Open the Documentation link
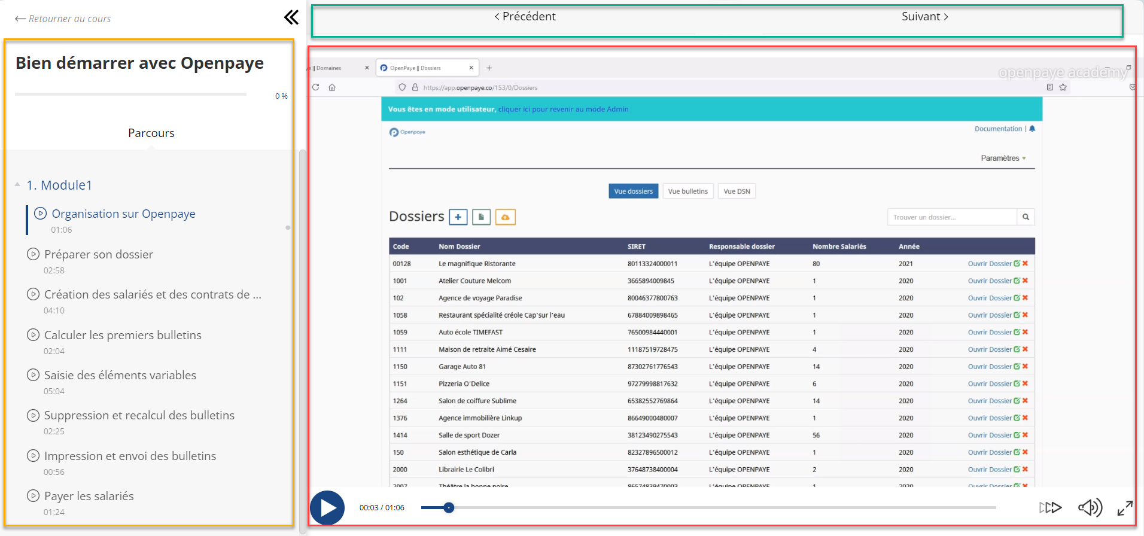Image resolution: width=1144 pixels, height=536 pixels. coord(998,129)
